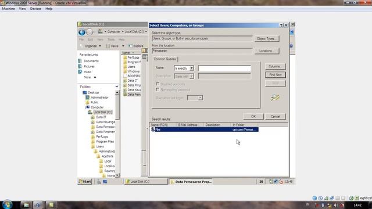Click the Public folder icon in tree
Image resolution: width=372 pixels, height=209 pixels.
click(x=88, y=102)
